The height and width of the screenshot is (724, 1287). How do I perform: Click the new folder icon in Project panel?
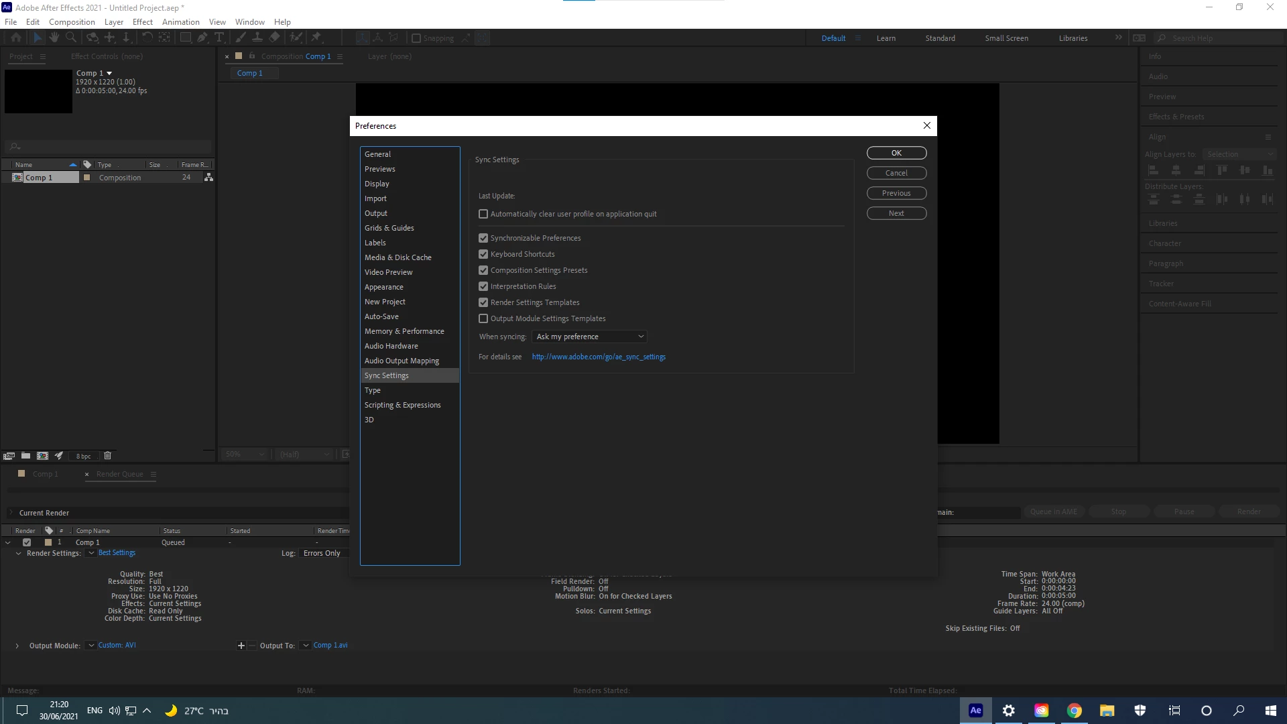(25, 456)
